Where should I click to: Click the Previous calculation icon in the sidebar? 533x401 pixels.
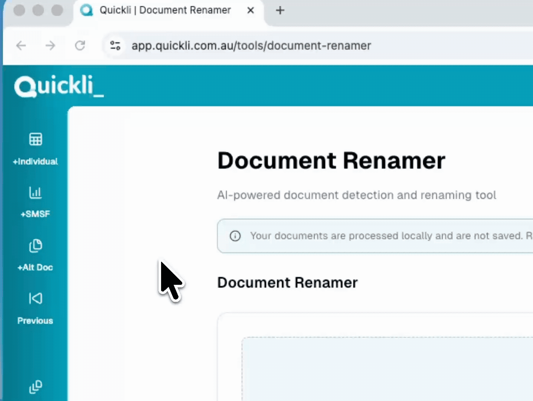[35, 298]
